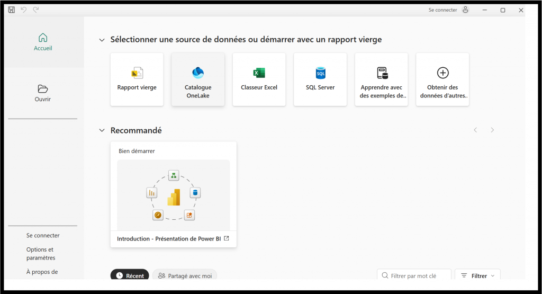Viewport: 542px width, 294px height.
Task: Close the Power BI window
Action: pyautogui.click(x=521, y=10)
